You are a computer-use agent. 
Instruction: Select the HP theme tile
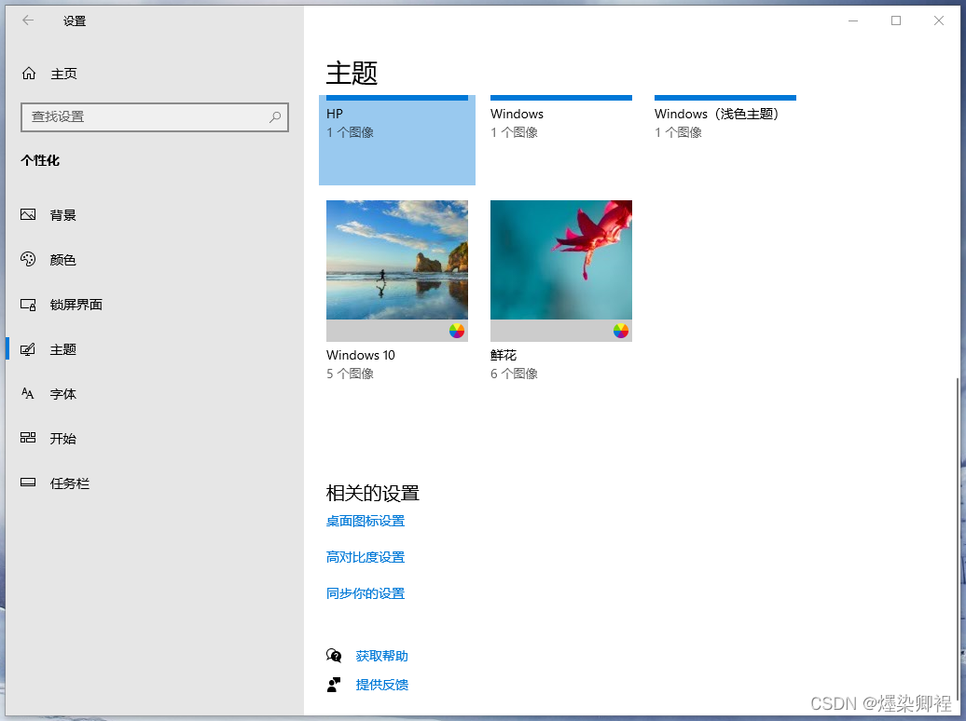pos(397,140)
